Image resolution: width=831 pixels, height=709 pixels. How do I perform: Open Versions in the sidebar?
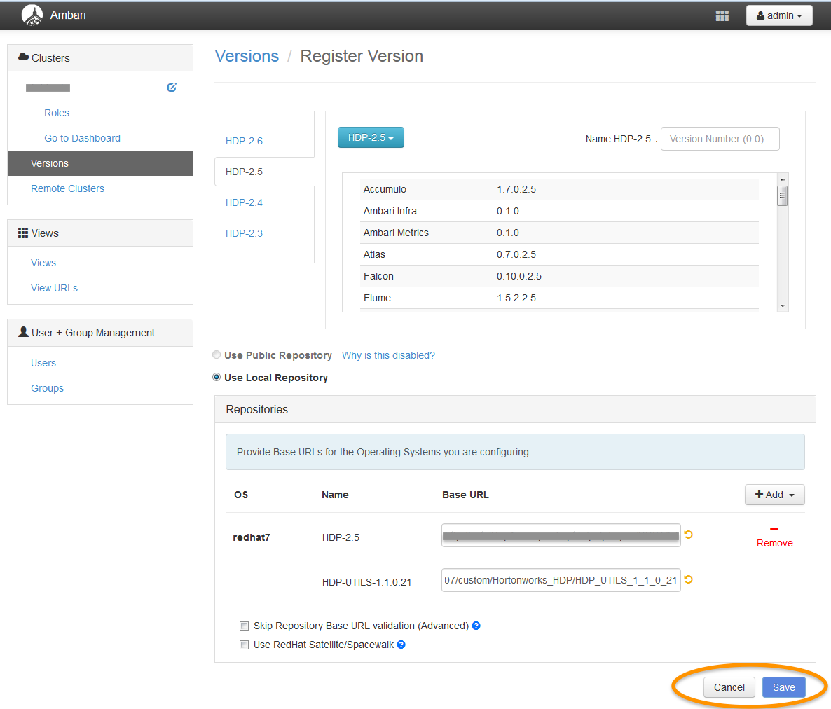tap(100, 163)
